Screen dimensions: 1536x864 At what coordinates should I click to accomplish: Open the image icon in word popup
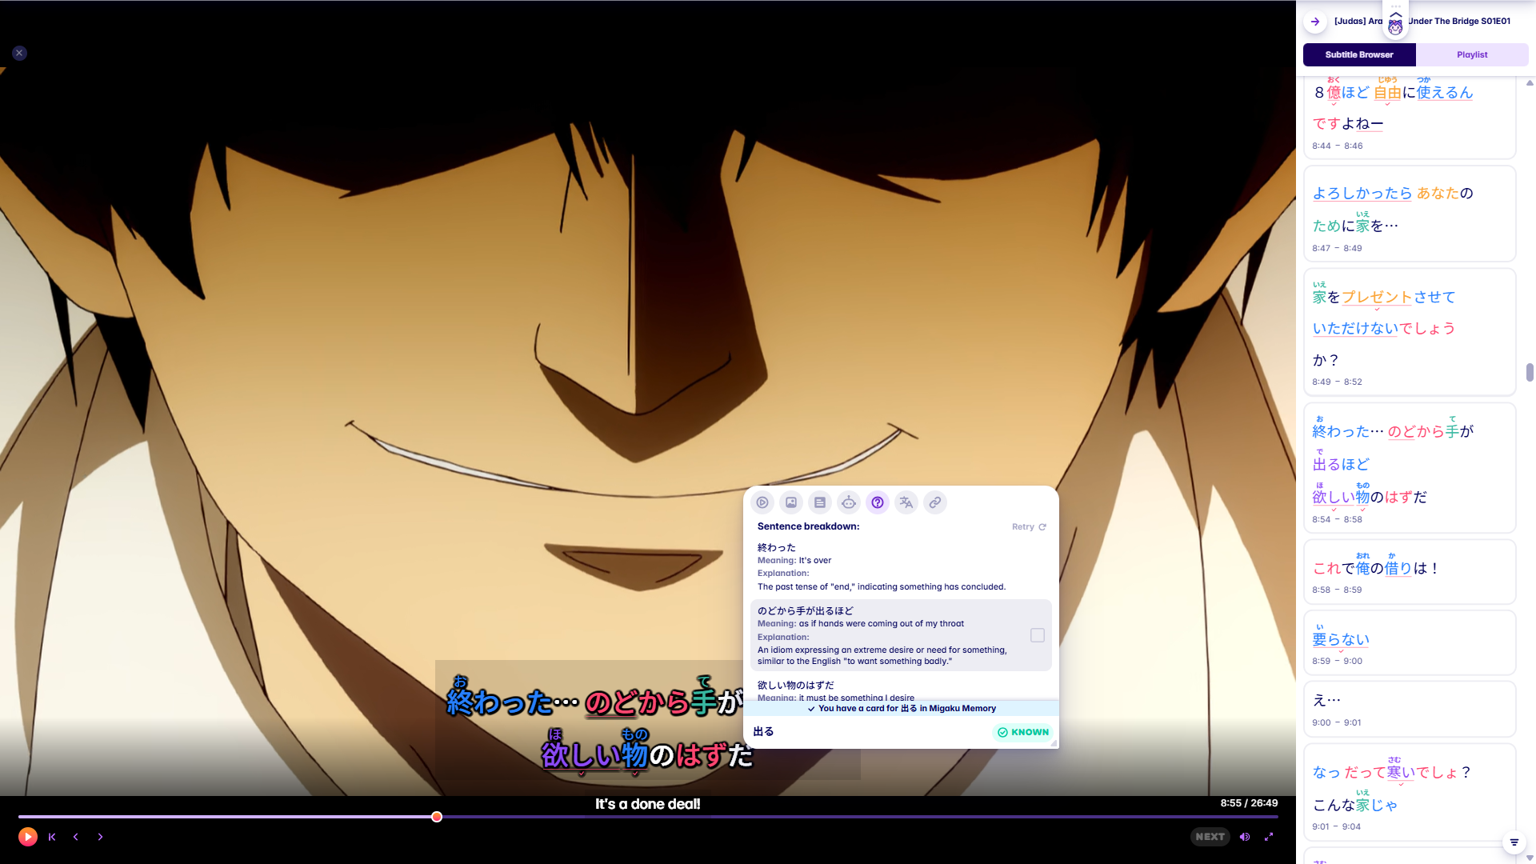[x=791, y=502]
